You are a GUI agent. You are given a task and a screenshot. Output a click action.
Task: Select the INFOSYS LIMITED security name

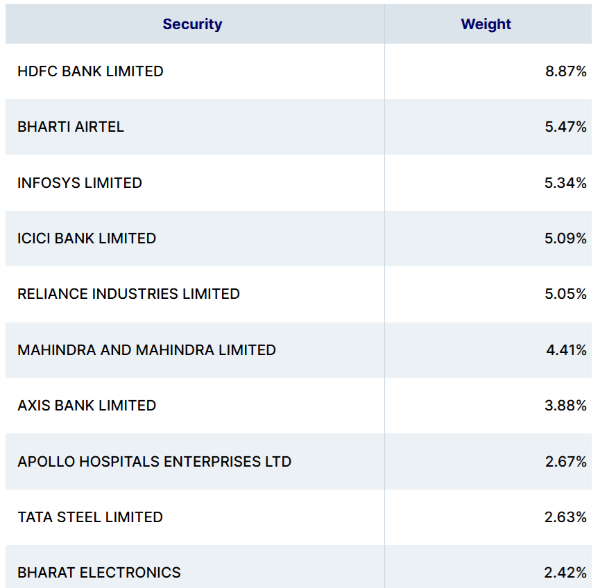(80, 183)
